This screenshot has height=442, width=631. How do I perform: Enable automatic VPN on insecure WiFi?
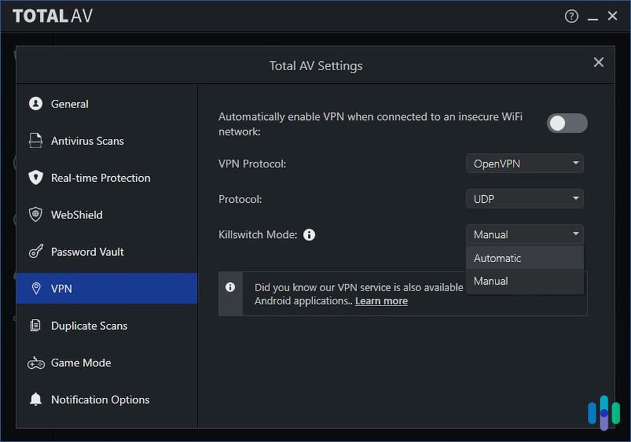pyautogui.click(x=567, y=123)
